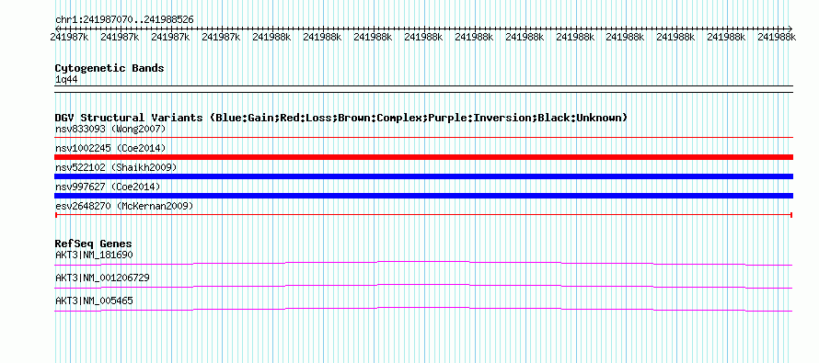819x363 pixels.
Task: Open variant nsv997627 (Coe2014) label
Action: [108, 187]
